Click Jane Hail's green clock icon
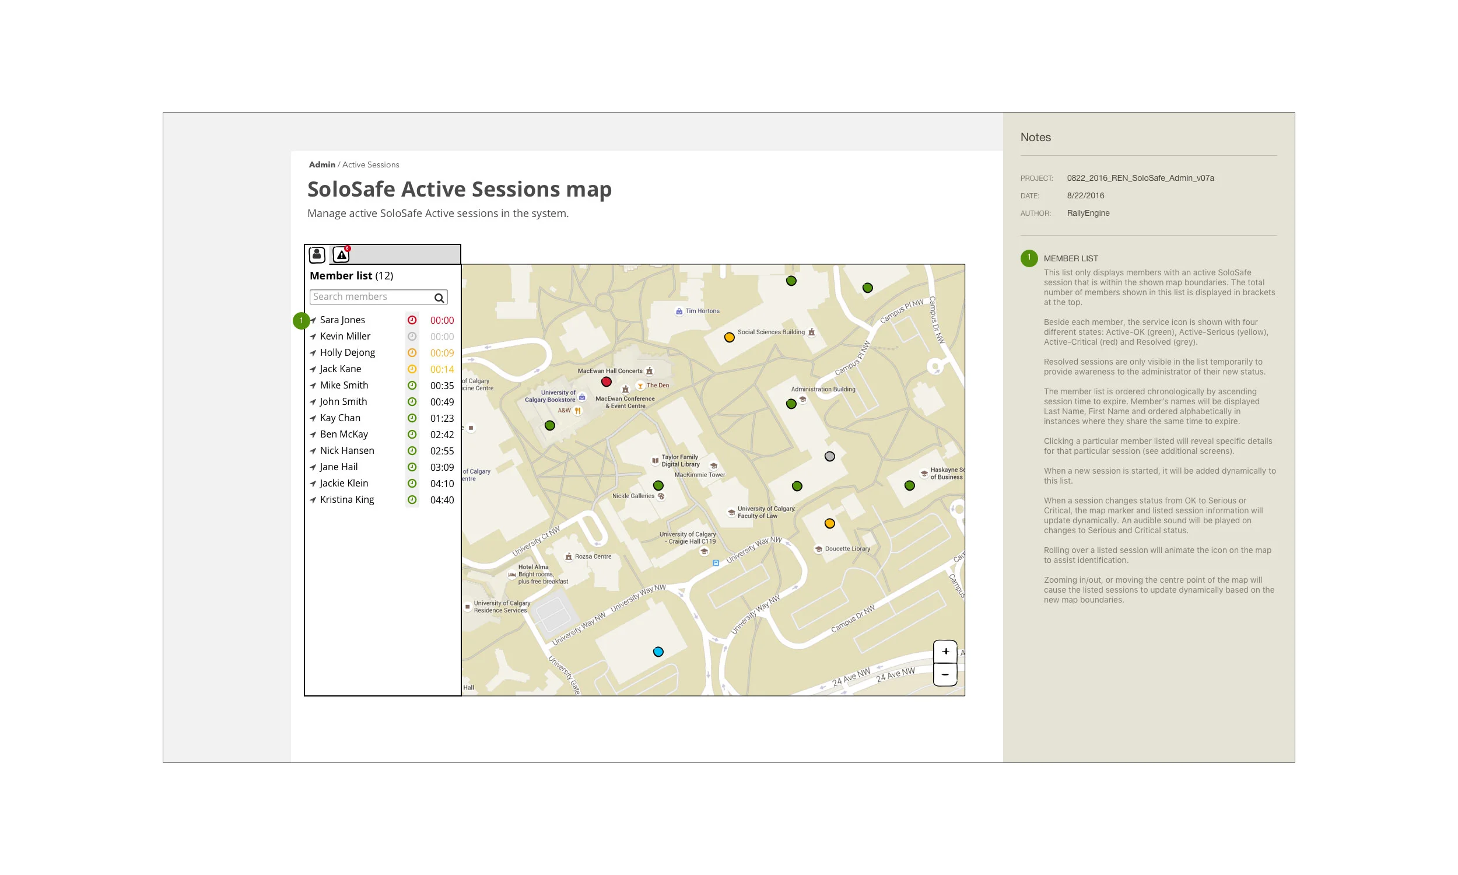 coord(412,467)
